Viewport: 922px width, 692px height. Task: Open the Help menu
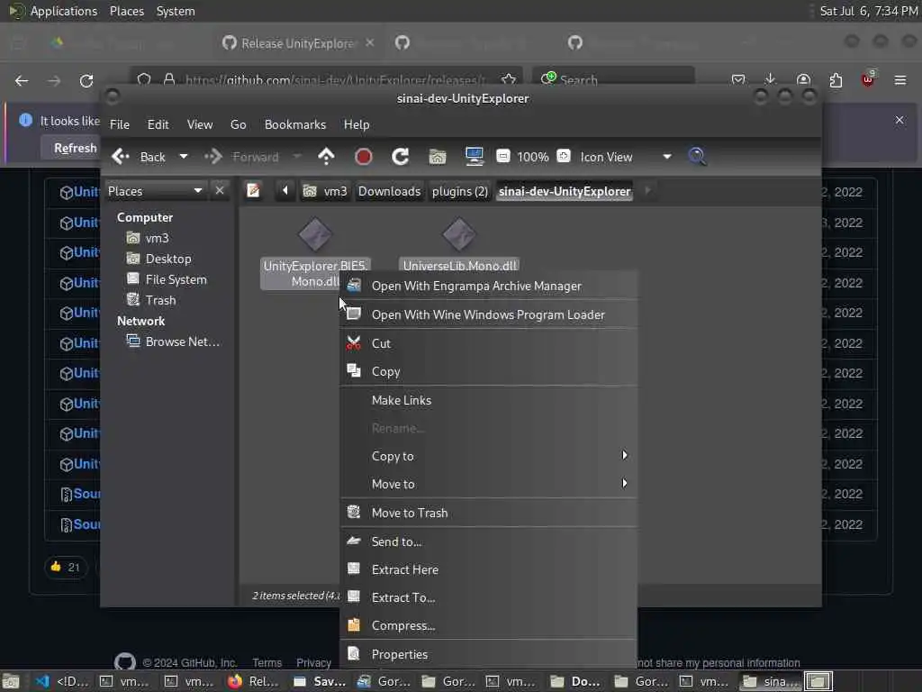[x=357, y=124]
